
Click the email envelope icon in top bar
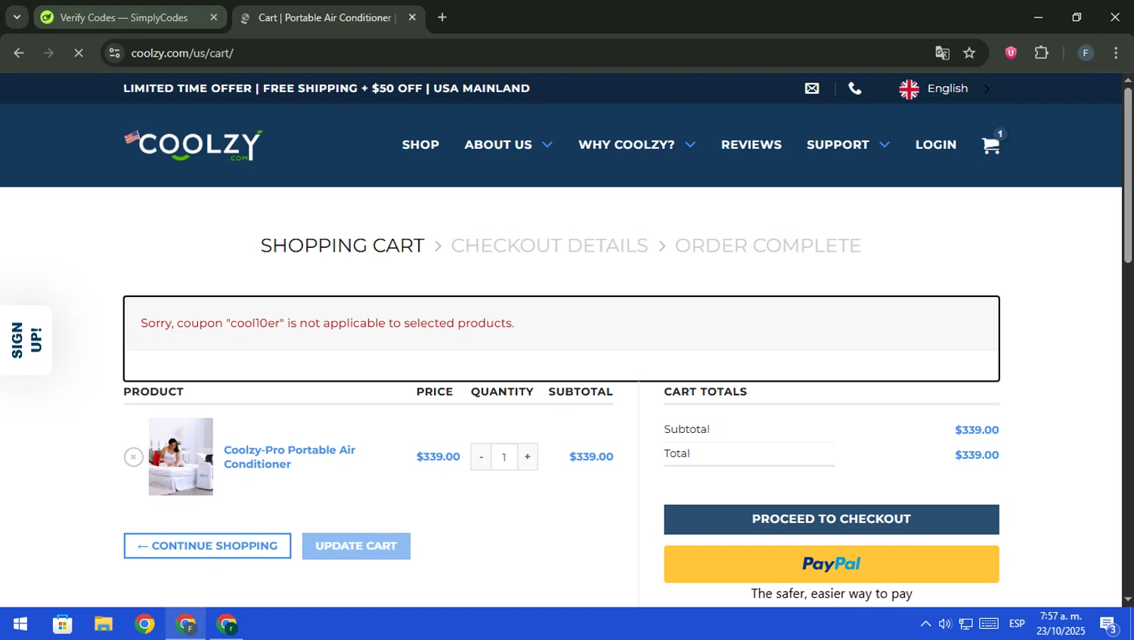(812, 88)
